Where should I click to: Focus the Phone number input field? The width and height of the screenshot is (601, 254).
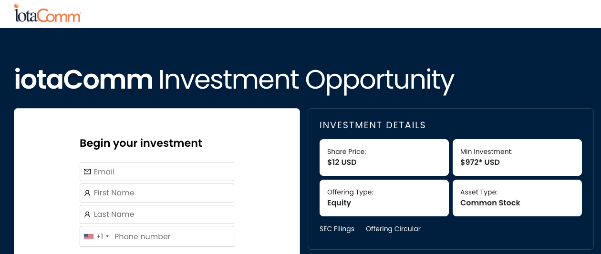click(x=173, y=236)
